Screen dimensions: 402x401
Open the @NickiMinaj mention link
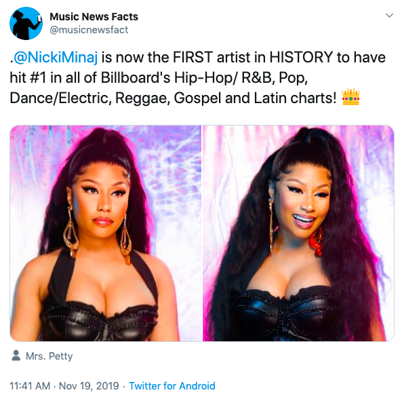[x=56, y=57]
